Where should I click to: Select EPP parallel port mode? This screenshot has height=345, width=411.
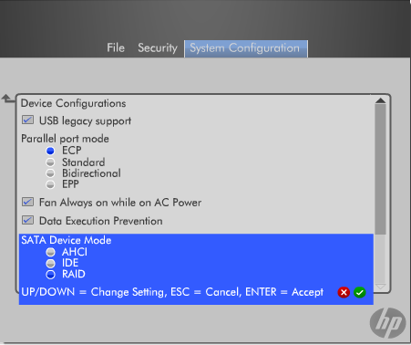click(x=50, y=184)
